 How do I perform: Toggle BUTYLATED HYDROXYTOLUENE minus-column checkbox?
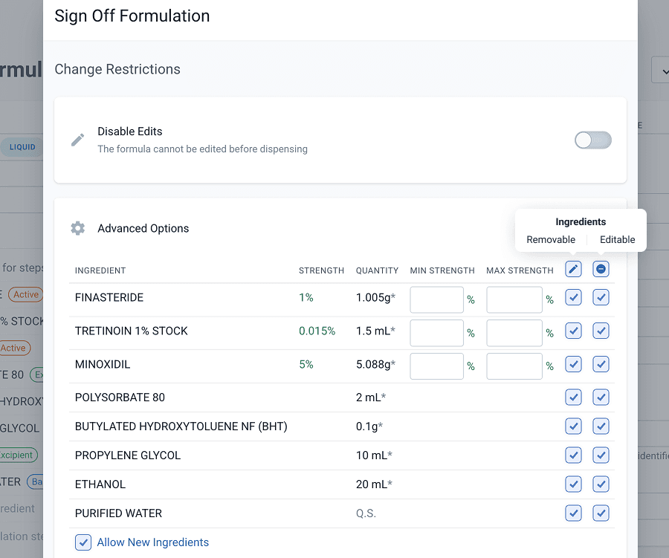pos(601,426)
